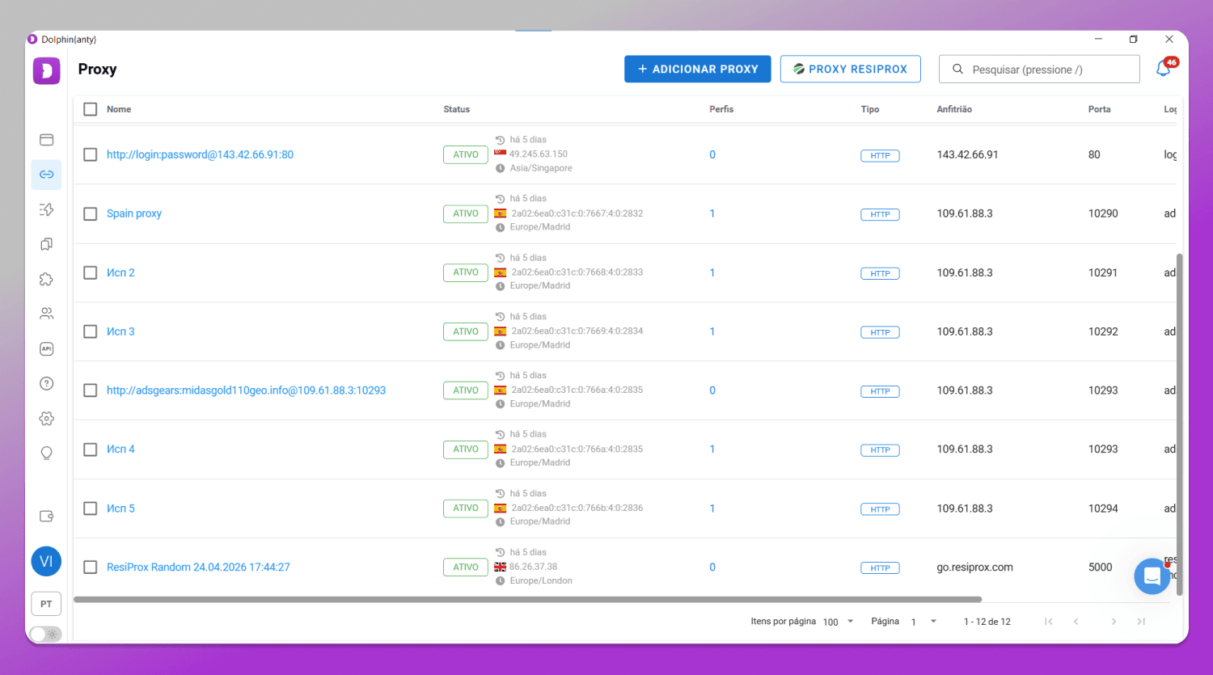Tick the select-all checkbox in header
Viewport: 1213px width, 675px height.
(x=91, y=109)
